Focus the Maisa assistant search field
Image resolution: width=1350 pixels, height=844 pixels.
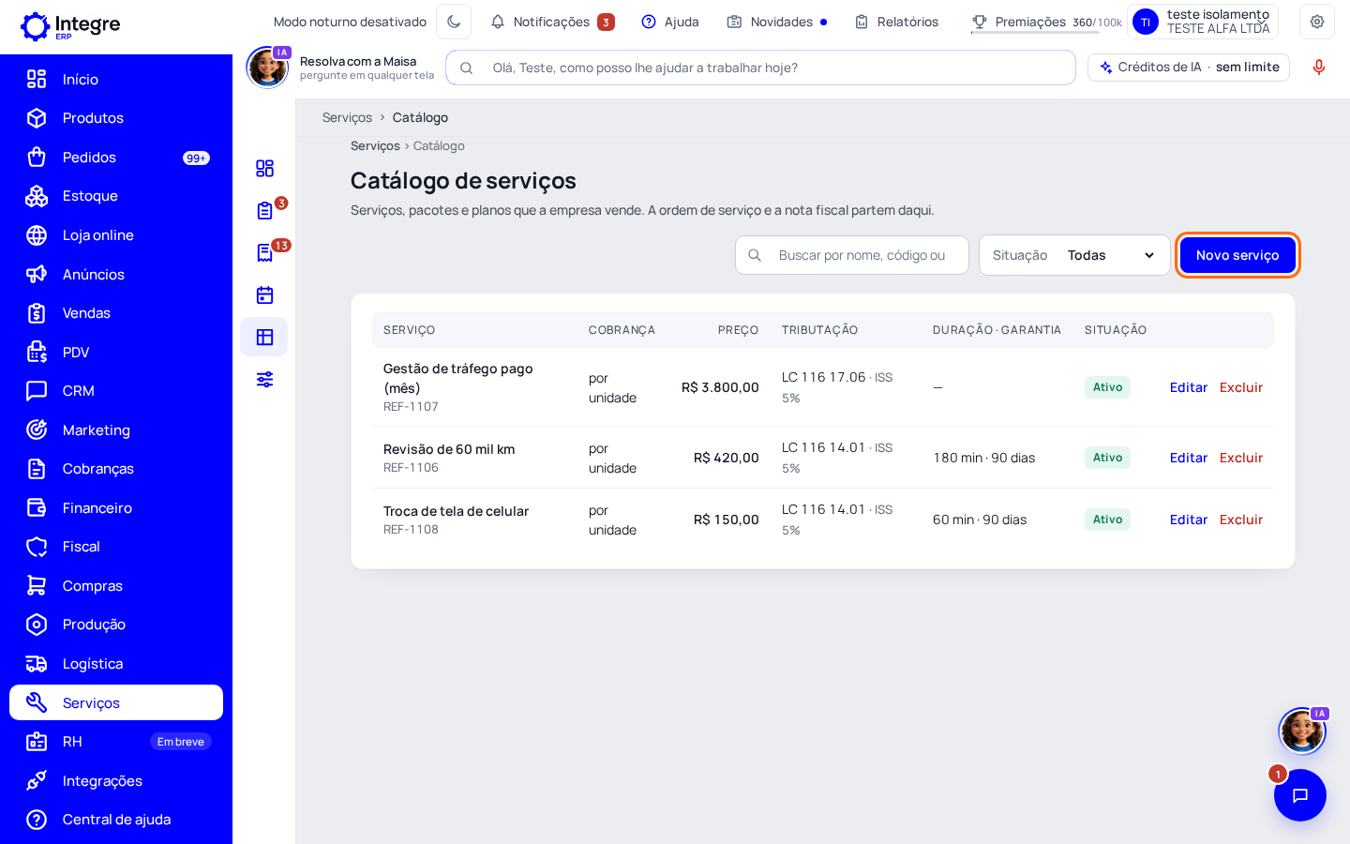760,68
